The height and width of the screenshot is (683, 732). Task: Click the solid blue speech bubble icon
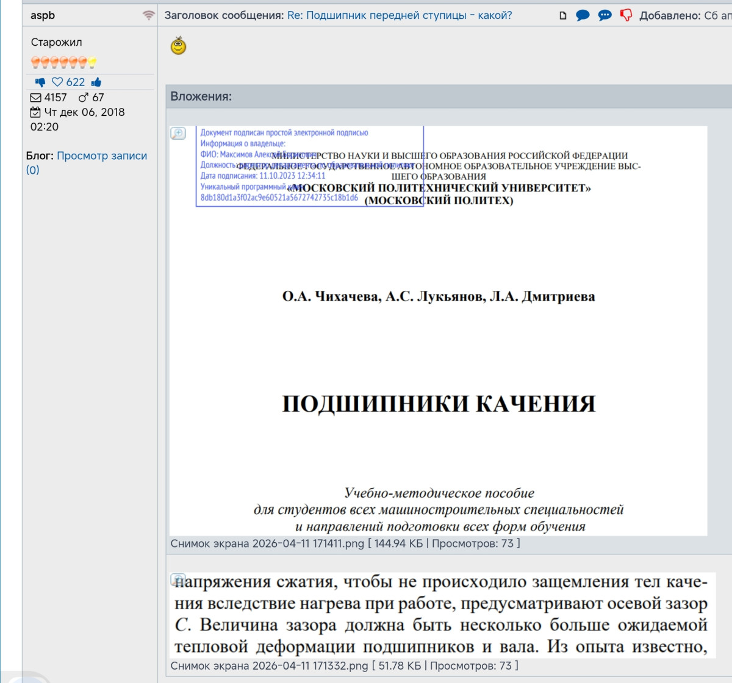coord(583,15)
